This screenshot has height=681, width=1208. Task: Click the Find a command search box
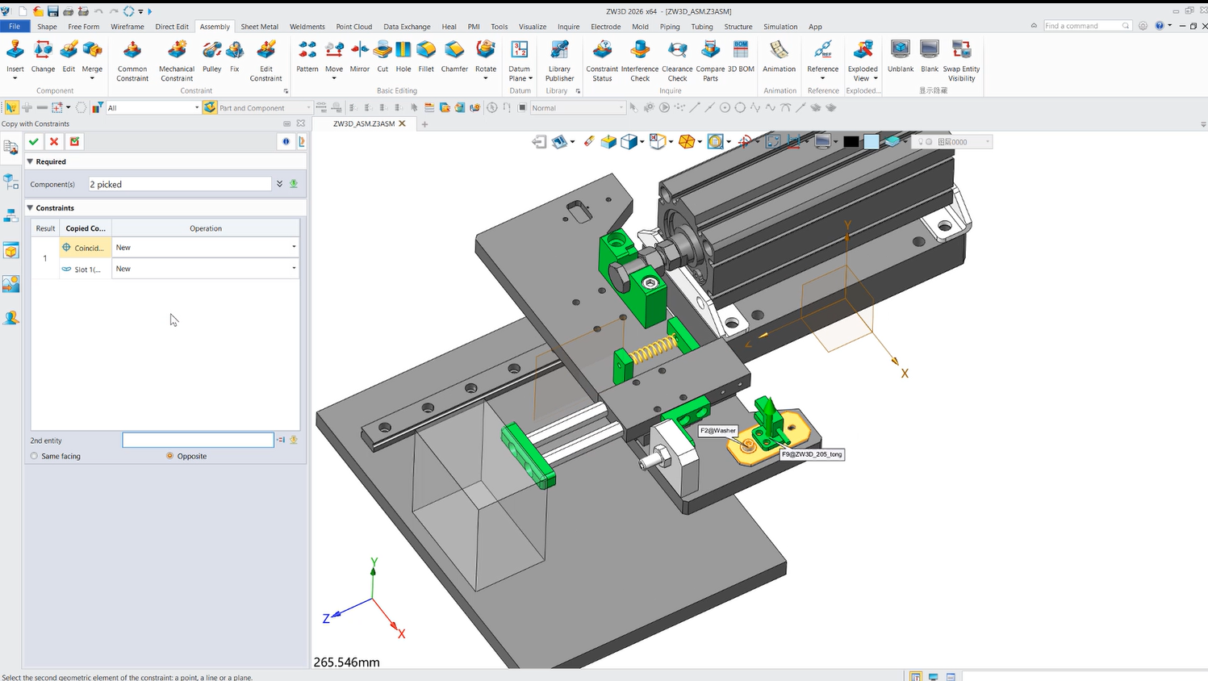coord(1087,26)
